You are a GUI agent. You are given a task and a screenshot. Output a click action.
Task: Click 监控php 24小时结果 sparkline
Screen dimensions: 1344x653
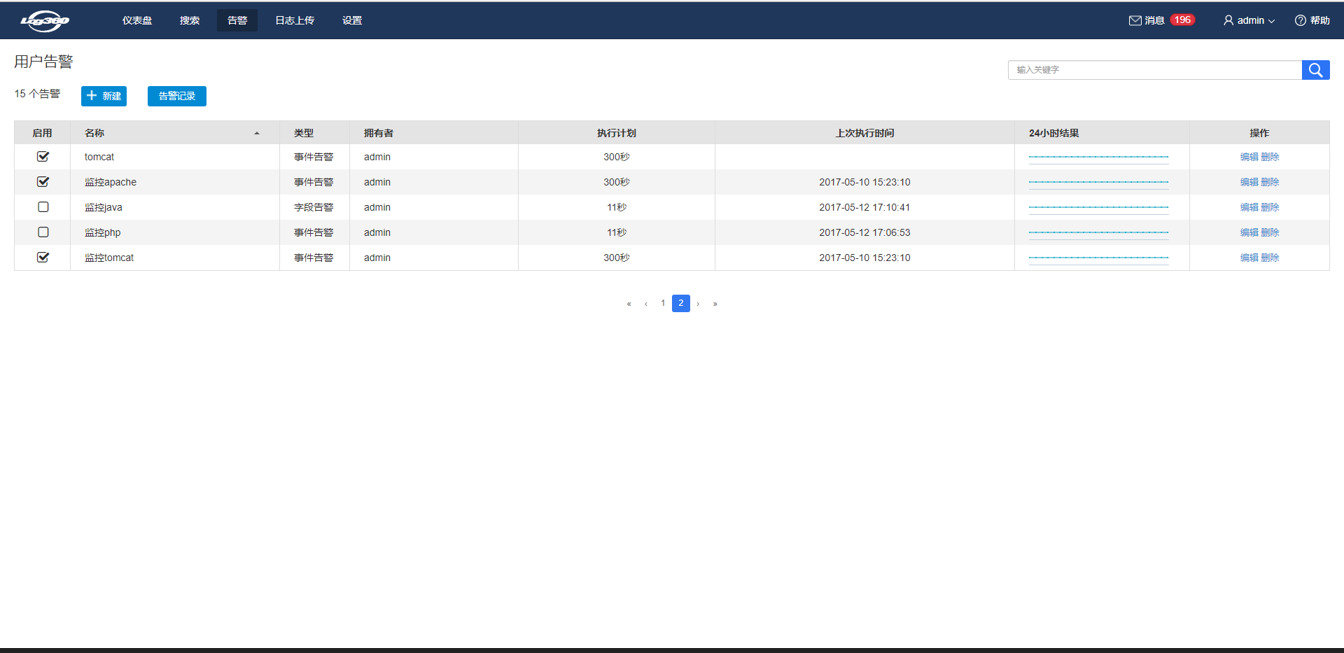click(x=1099, y=233)
